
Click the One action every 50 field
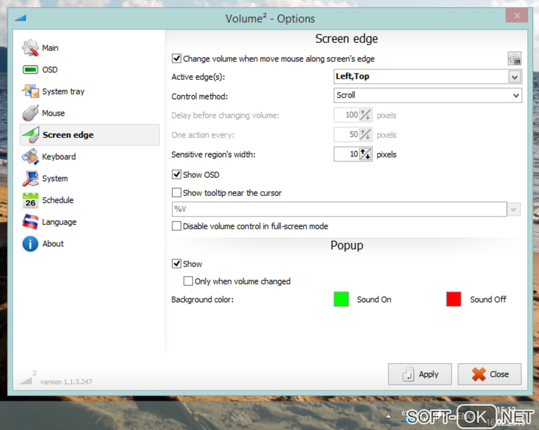[347, 134]
